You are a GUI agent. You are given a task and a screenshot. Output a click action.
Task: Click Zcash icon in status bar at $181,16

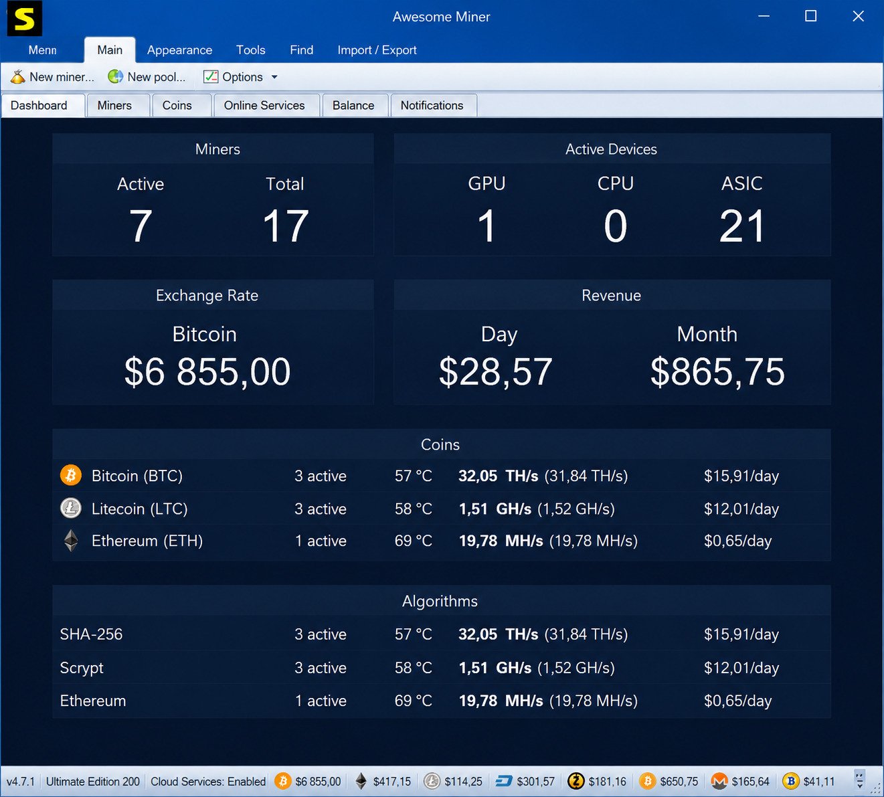click(576, 781)
